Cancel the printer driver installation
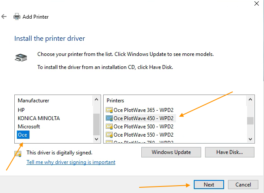 [243, 185]
